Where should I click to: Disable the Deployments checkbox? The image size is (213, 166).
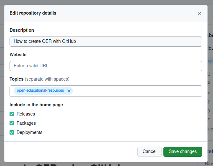coord(12,132)
